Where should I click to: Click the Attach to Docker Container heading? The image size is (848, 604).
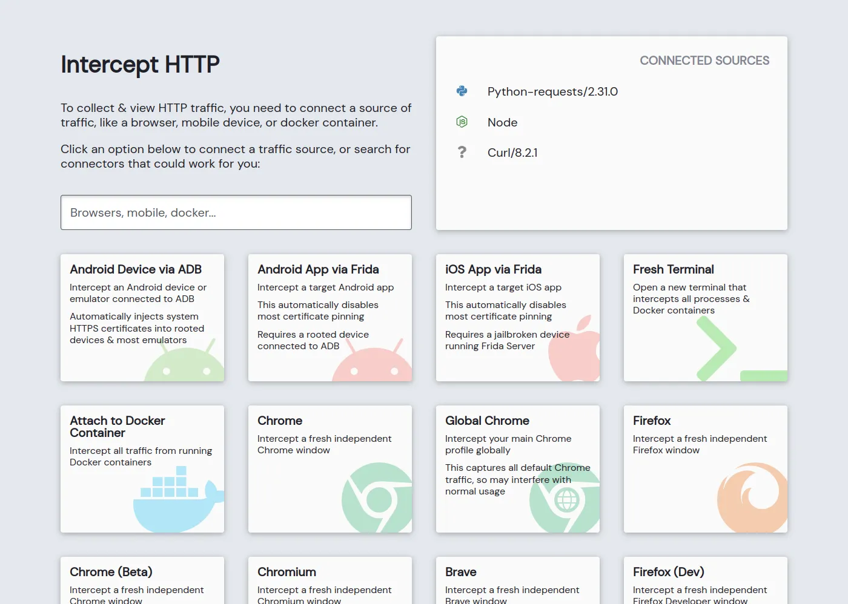118,427
